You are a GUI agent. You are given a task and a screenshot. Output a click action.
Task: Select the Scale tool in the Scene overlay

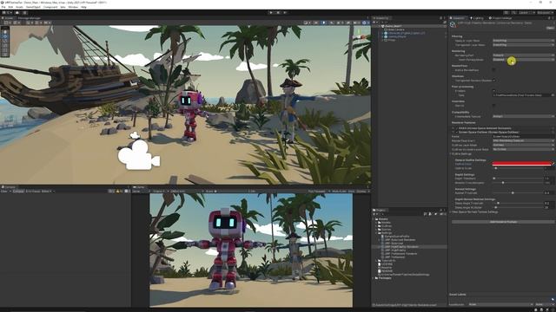(5, 45)
